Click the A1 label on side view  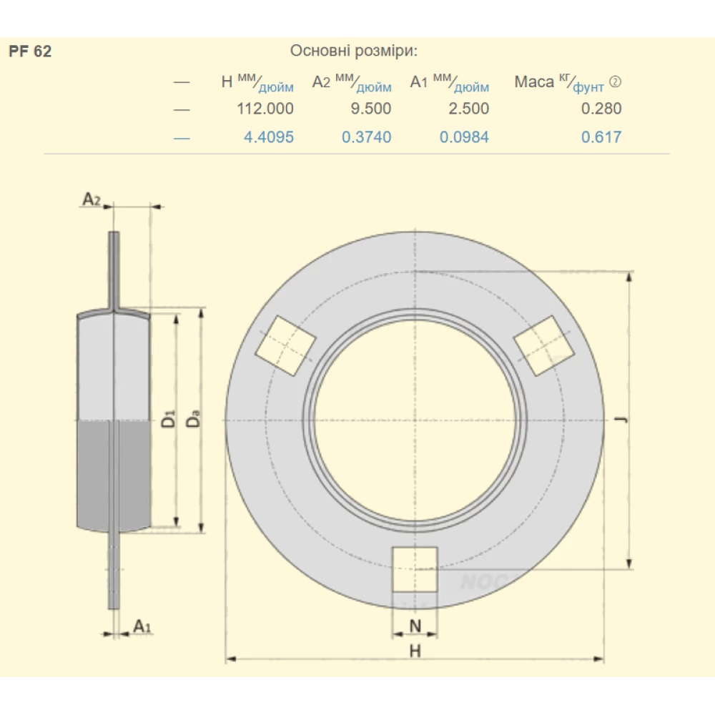[x=142, y=626]
